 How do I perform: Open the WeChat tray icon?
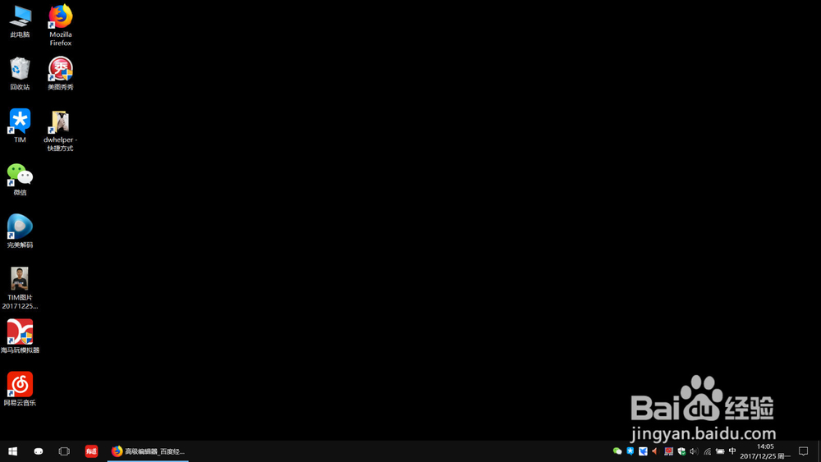click(617, 451)
